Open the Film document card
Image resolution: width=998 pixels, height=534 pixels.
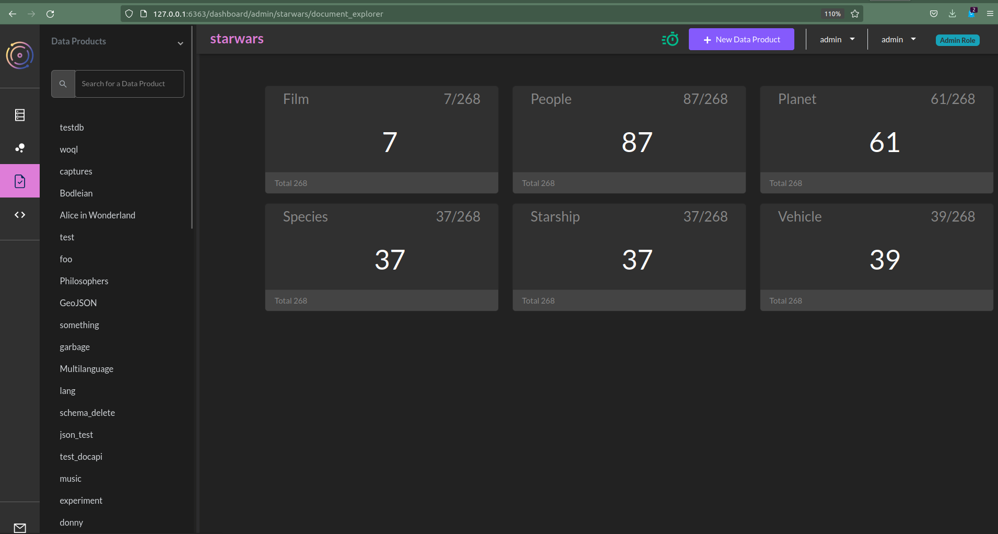(x=382, y=140)
